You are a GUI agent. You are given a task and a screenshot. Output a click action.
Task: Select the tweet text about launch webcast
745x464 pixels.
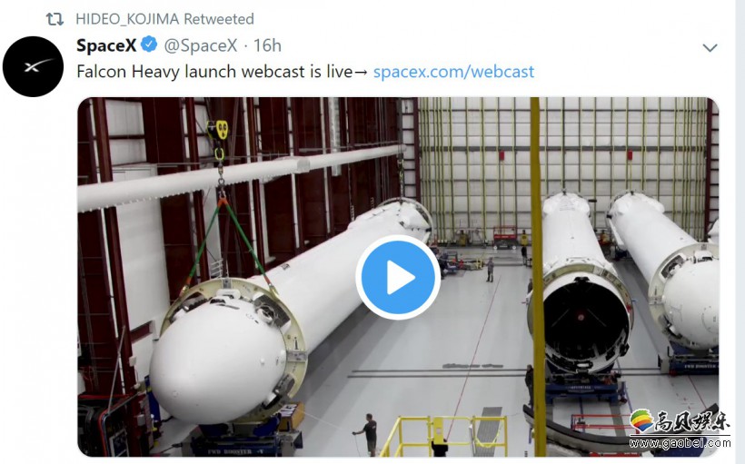[x=214, y=72]
